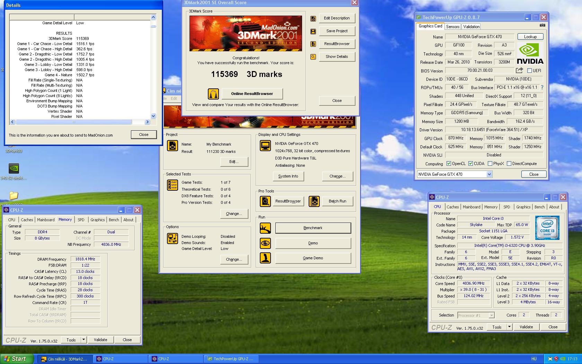
Task: Click the Project section icon in 3DMark
Action: click(173, 146)
